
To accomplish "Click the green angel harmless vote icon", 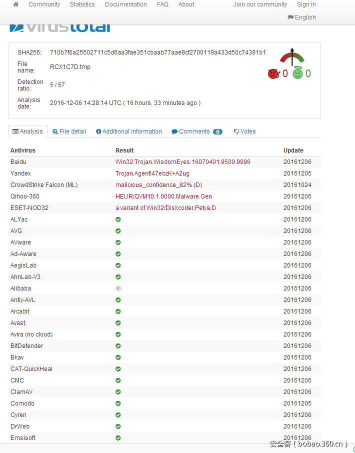I will pyautogui.click(x=297, y=73).
